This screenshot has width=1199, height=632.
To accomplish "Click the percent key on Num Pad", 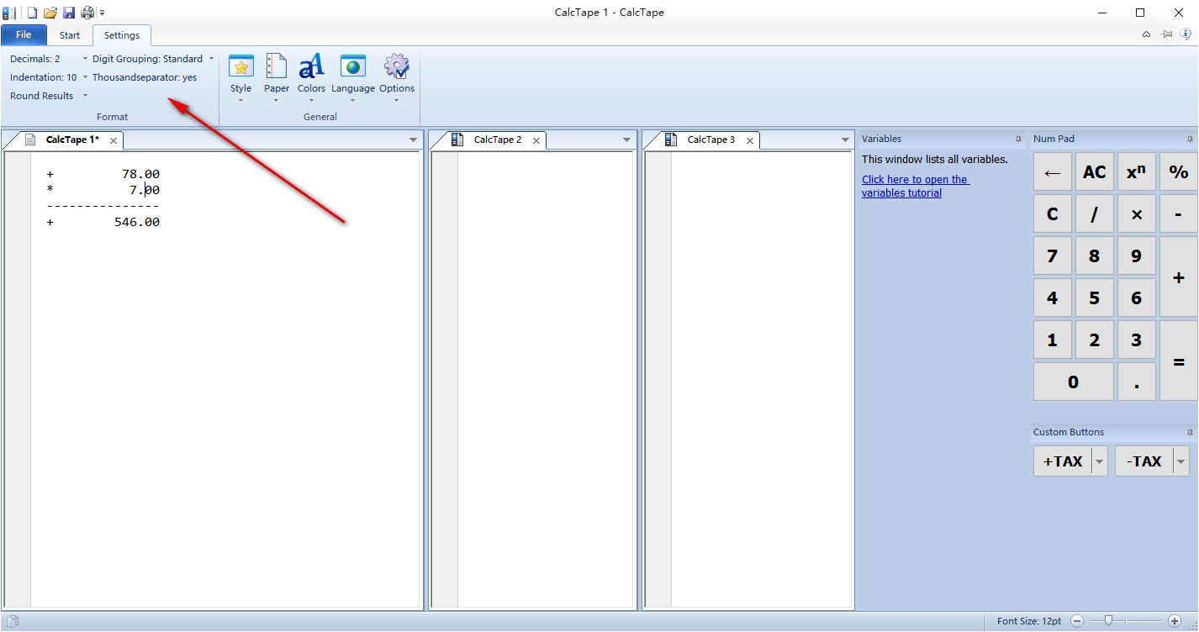I will pyautogui.click(x=1178, y=172).
